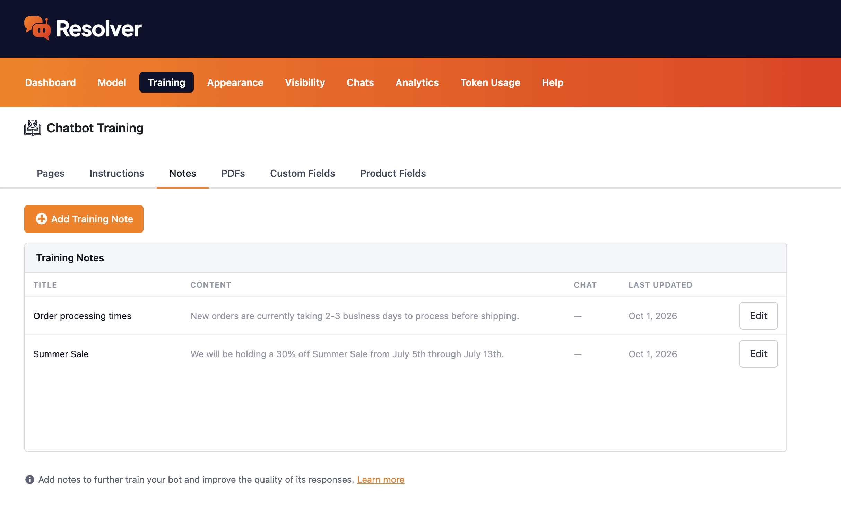Viewport: 841px width, 508px height.
Task: Edit the Order processing times note
Action: (x=758, y=316)
